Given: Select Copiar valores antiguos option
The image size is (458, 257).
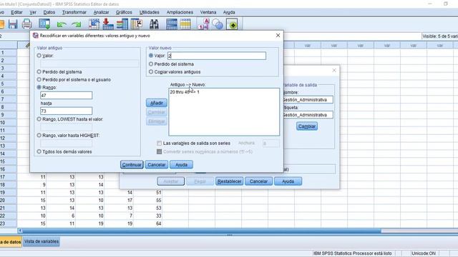Looking at the screenshot, I should pyautogui.click(x=151, y=71).
